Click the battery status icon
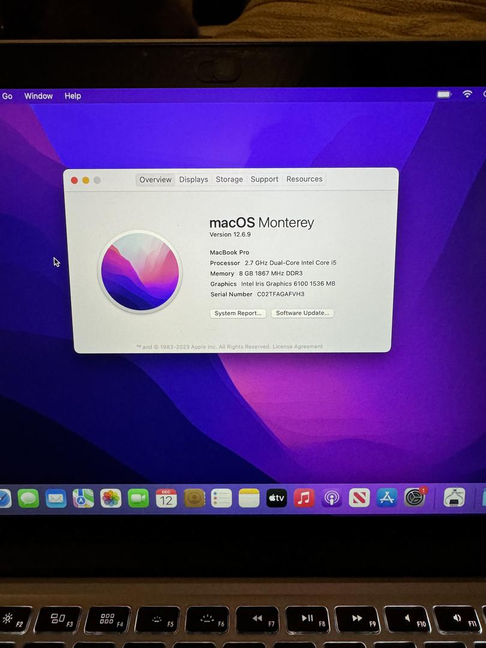 [444, 94]
